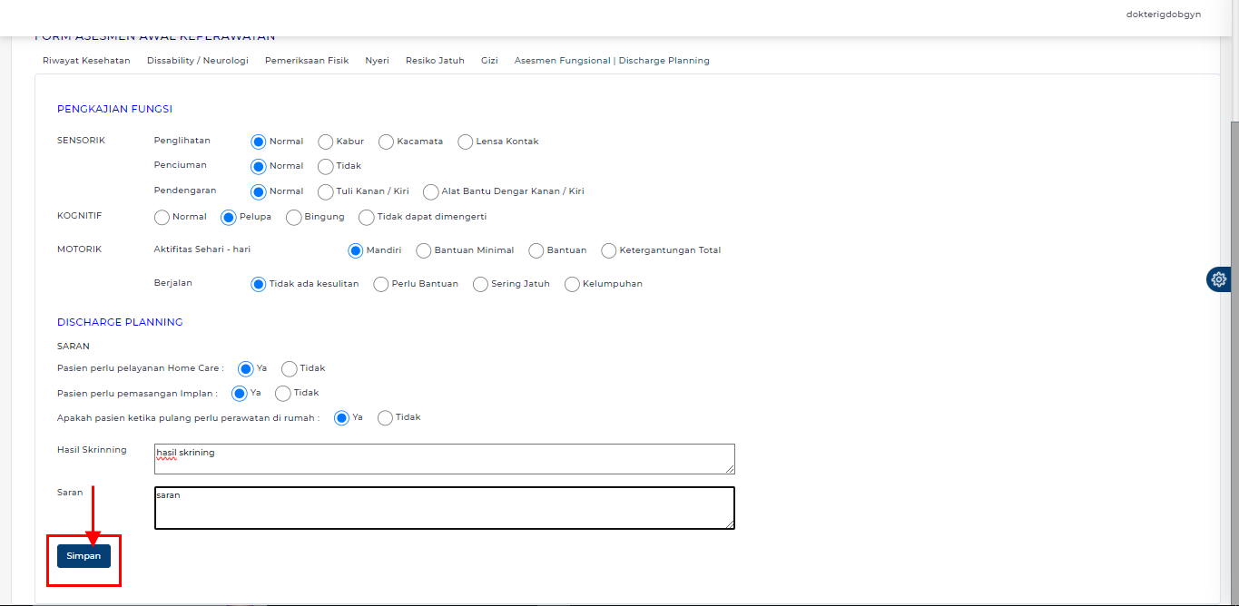Click the Hasil Skrinning text field
This screenshot has height=606, width=1239.
pyautogui.click(x=444, y=459)
